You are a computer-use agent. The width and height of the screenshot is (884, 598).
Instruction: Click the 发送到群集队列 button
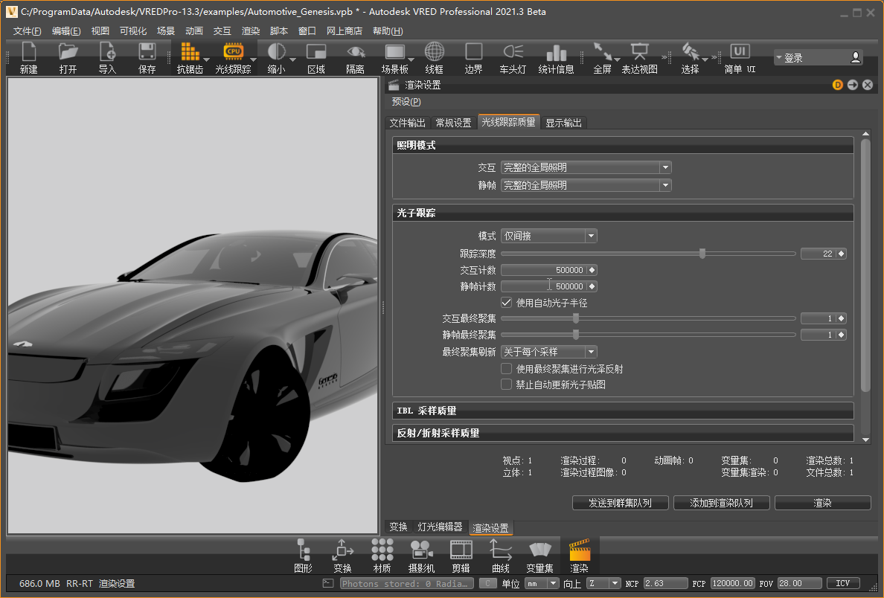click(620, 503)
